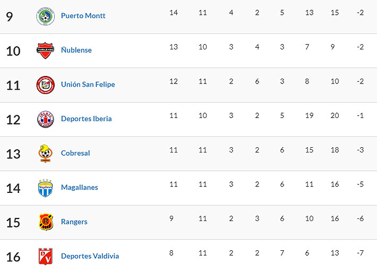Open the Rangers team link
The image size is (377, 271).
click(74, 222)
